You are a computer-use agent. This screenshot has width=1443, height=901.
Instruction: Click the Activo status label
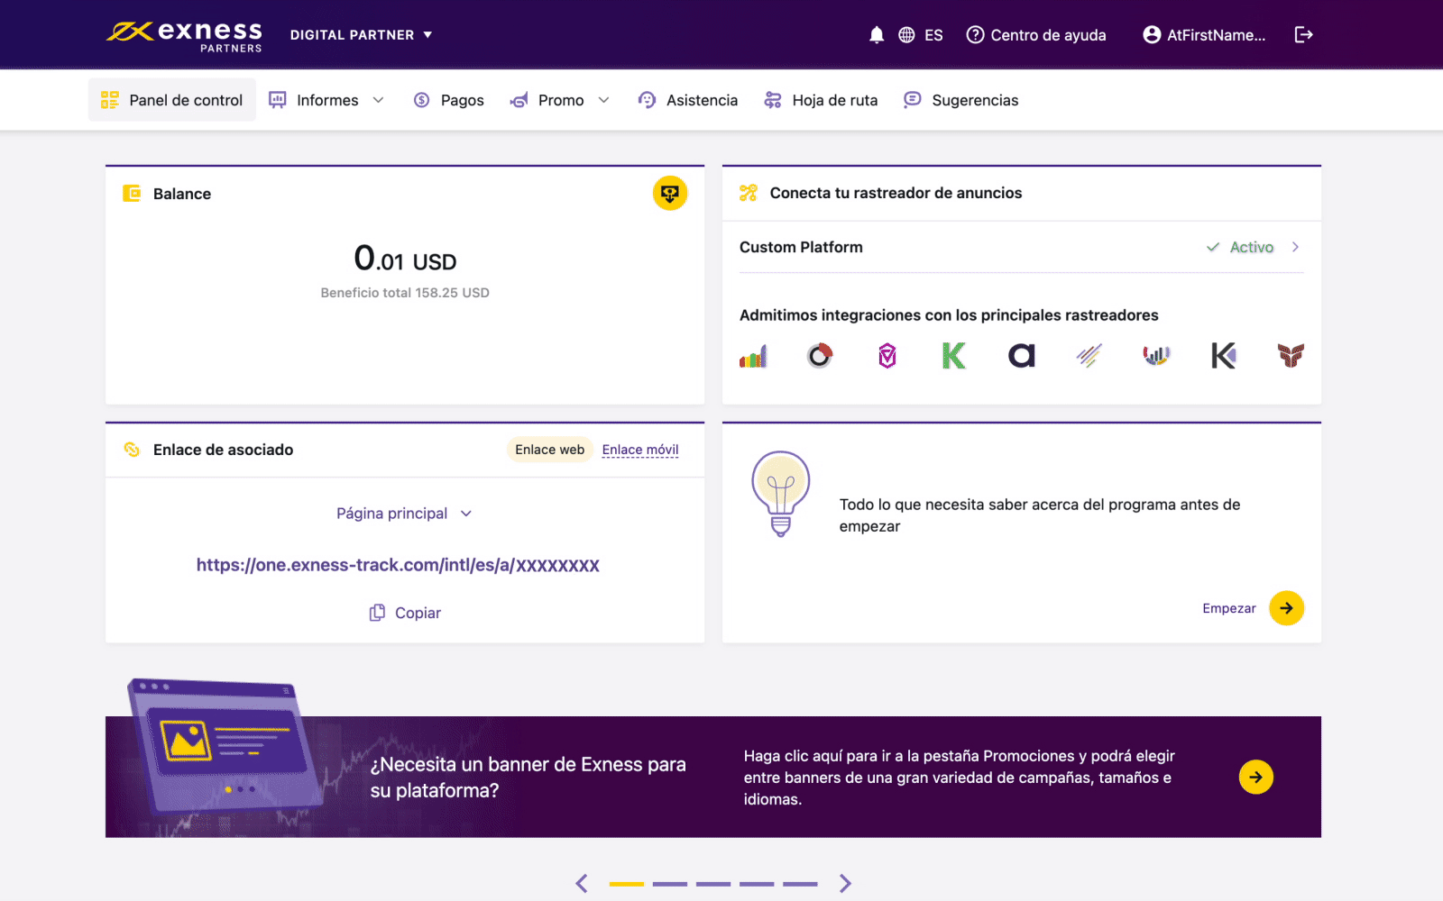pyautogui.click(x=1252, y=247)
